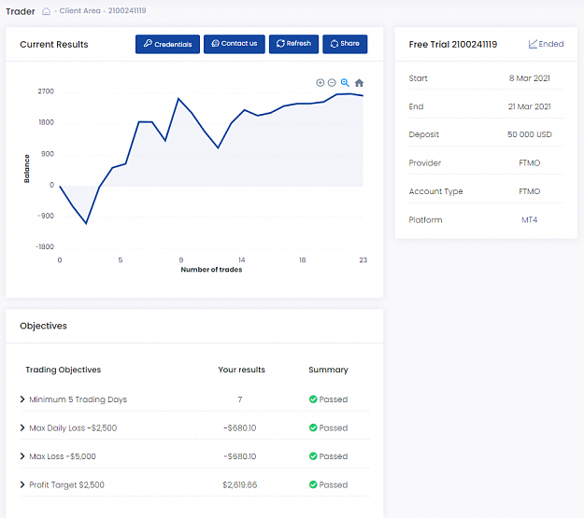Refresh the current results

293,44
